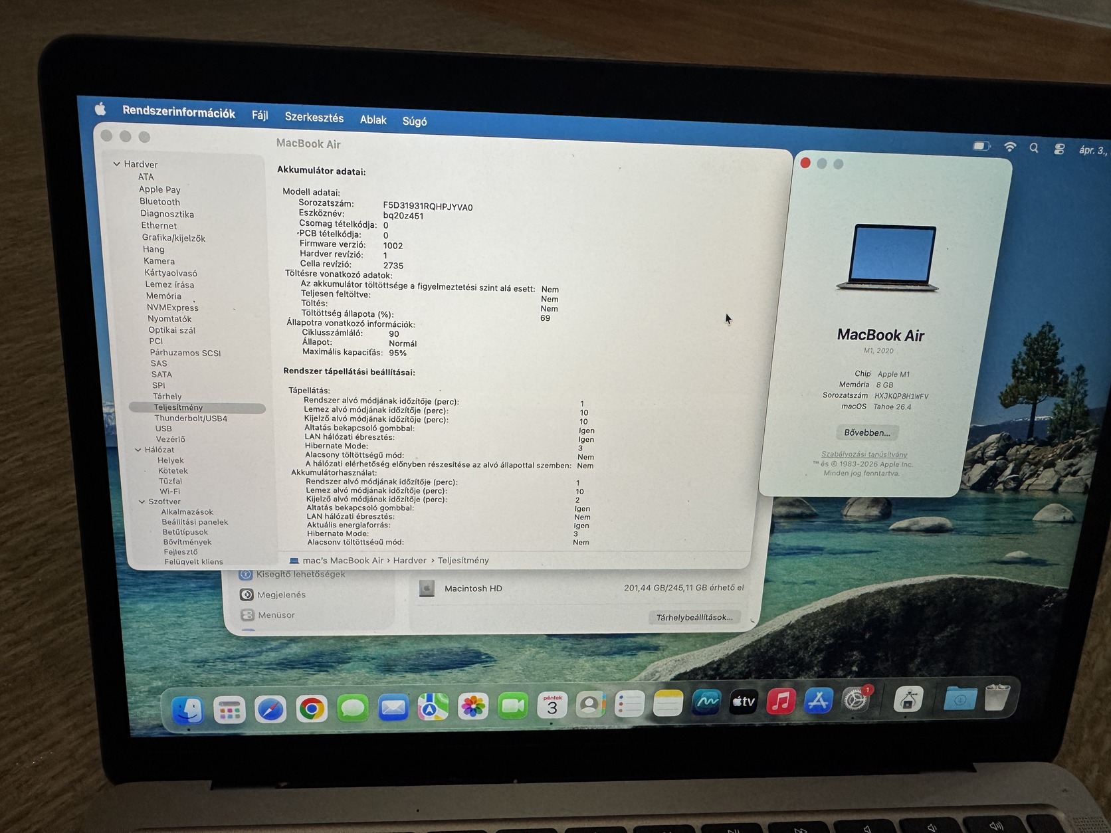Open Reminders from the Dock
Screen dimensions: 1111x833
click(629, 704)
